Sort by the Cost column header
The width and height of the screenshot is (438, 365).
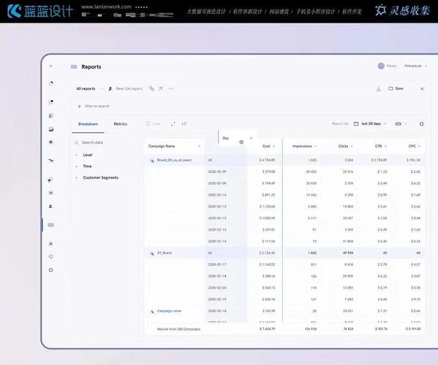268,146
